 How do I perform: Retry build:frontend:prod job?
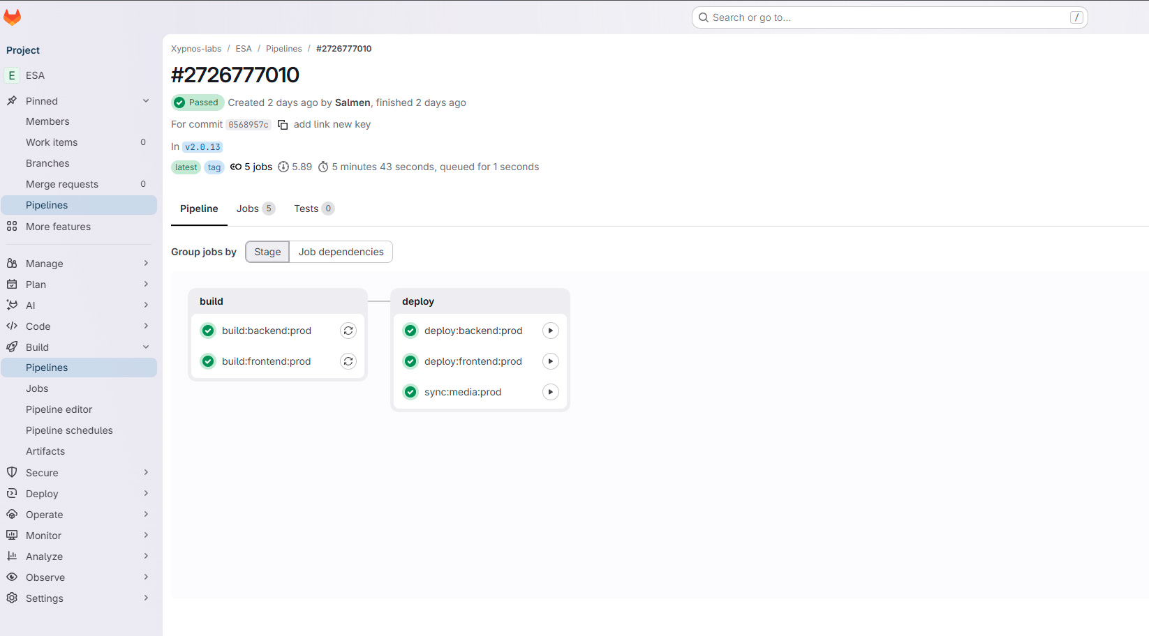[348, 361]
